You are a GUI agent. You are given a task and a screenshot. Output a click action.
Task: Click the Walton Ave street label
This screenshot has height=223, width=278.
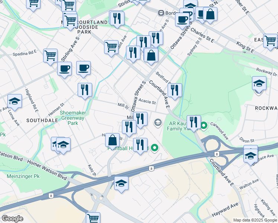[249, 184]
